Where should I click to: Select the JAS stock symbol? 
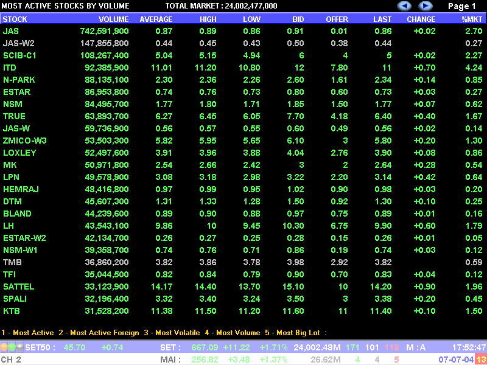[11, 31]
